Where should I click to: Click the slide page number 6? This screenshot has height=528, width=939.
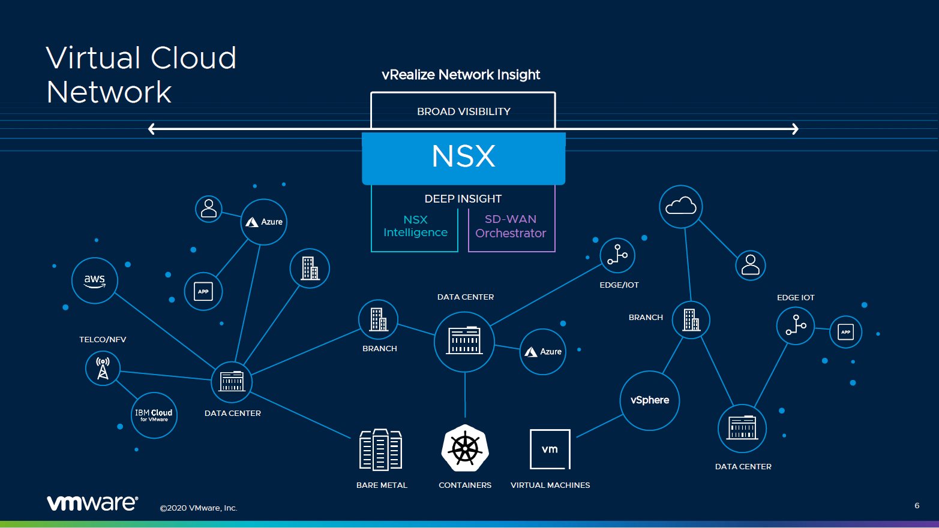point(917,506)
